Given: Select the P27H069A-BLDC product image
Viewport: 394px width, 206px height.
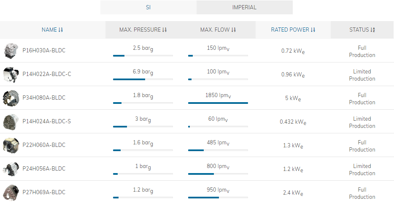Looking at the screenshot, I should click(11, 192).
